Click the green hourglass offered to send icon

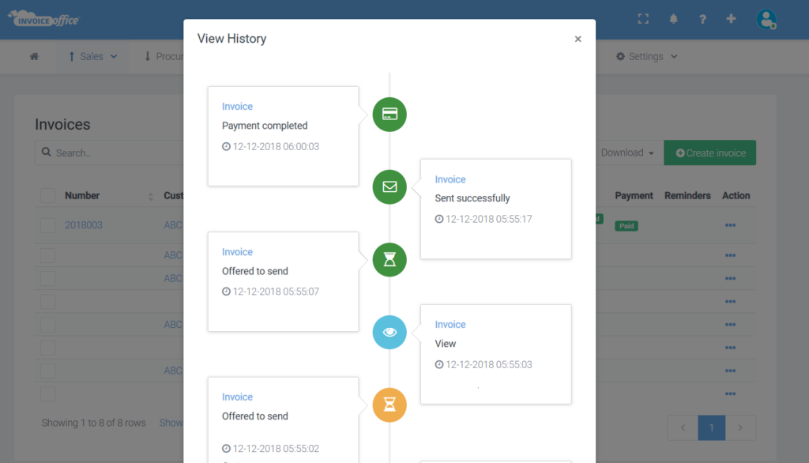click(x=389, y=260)
